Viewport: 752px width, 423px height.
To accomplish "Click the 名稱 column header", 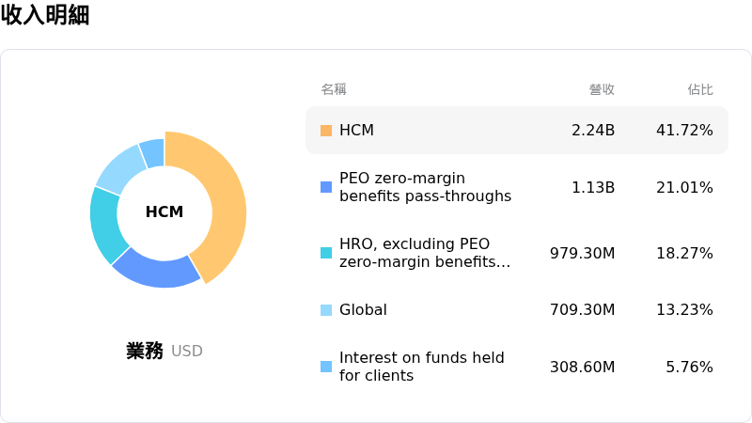I will click(334, 89).
